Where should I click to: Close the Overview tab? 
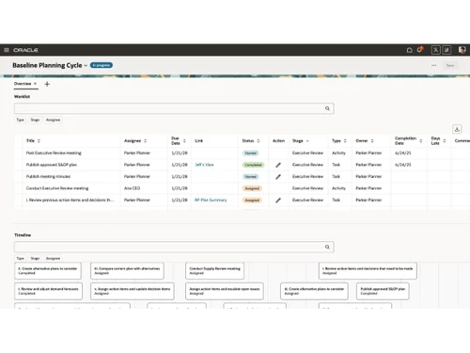35,84
